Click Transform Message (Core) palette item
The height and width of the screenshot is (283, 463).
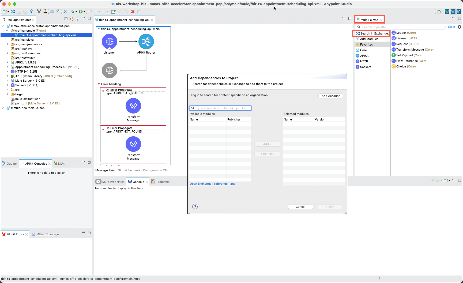[x=413, y=50]
